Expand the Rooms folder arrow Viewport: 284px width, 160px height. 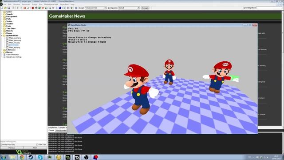2,33
